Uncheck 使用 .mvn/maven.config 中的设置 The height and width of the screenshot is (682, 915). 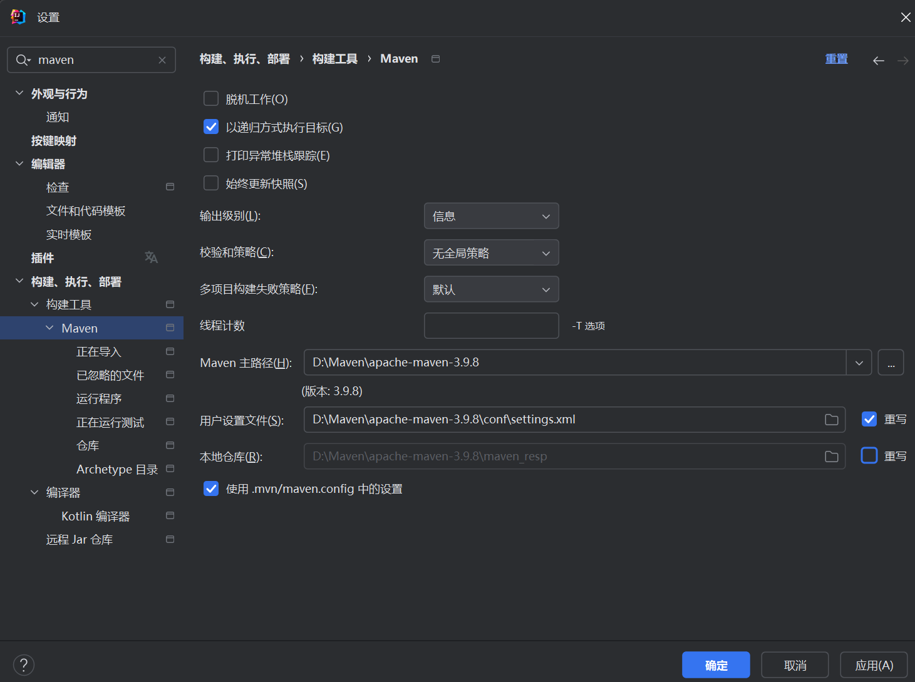tap(211, 488)
